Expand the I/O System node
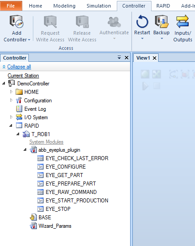Viewport: 195px width, 246px height. click(11, 117)
